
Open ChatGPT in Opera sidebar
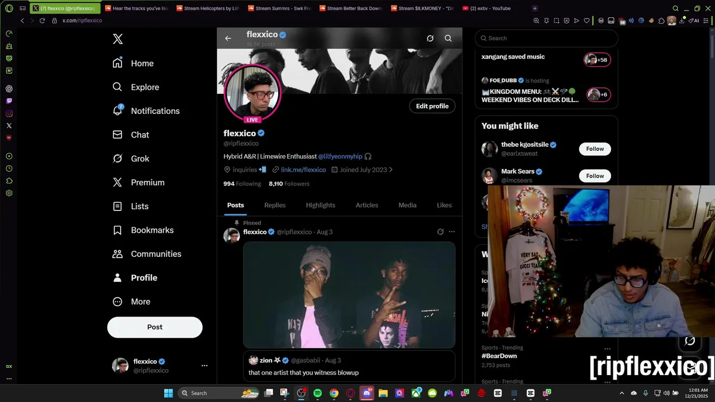tap(9, 89)
